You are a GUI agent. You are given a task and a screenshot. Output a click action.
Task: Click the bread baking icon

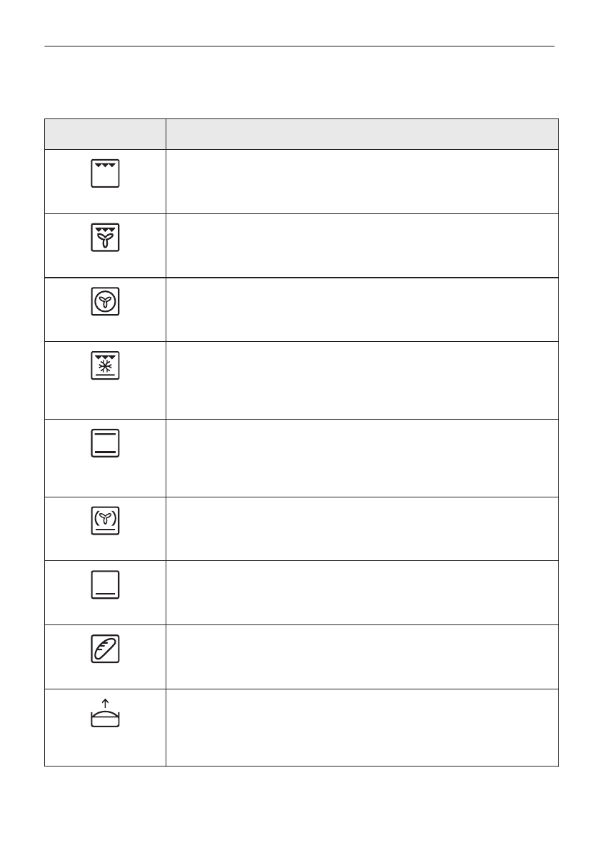105,650
